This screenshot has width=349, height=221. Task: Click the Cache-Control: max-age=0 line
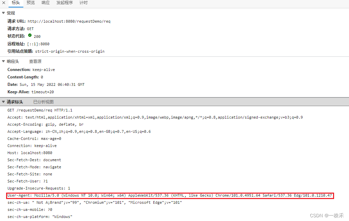[34, 139]
